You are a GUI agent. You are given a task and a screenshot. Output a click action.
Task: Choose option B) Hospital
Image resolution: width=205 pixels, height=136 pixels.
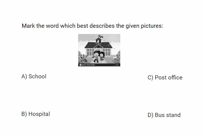[36, 114]
